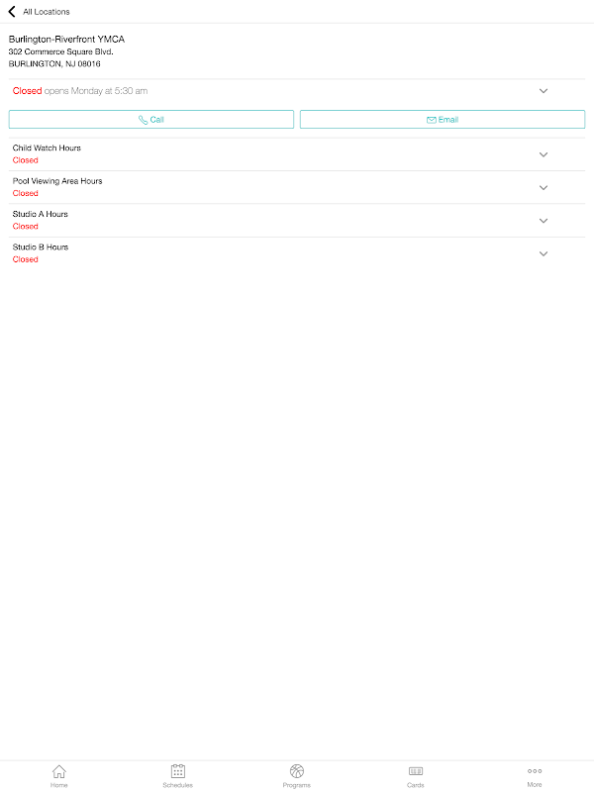Tap the Call button

click(x=151, y=119)
